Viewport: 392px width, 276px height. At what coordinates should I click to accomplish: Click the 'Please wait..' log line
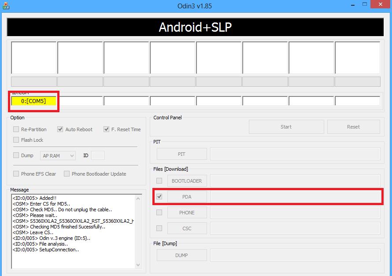click(35, 215)
